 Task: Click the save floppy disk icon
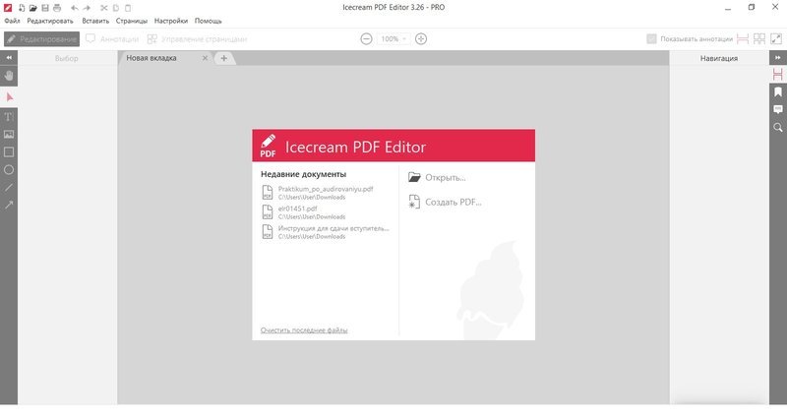click(45, 8)
